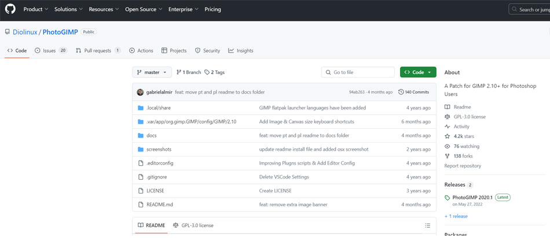Open the .local/share folder
This screenshot has height=238, width=550.
159,108
